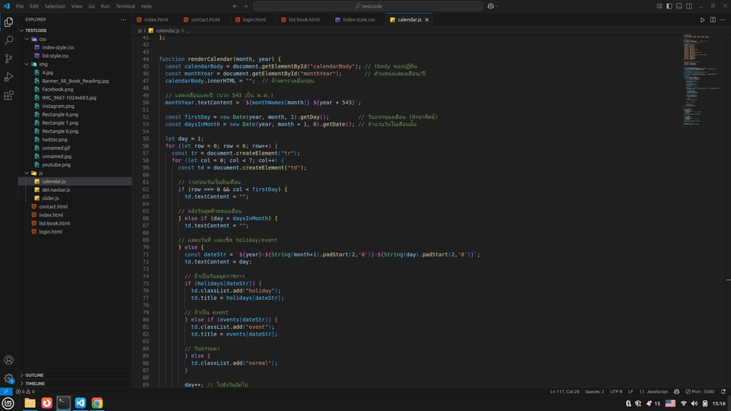Open Explorer Views and More Actions ellipsis
The width and height of the screenshot is (731, 411).
123,20
